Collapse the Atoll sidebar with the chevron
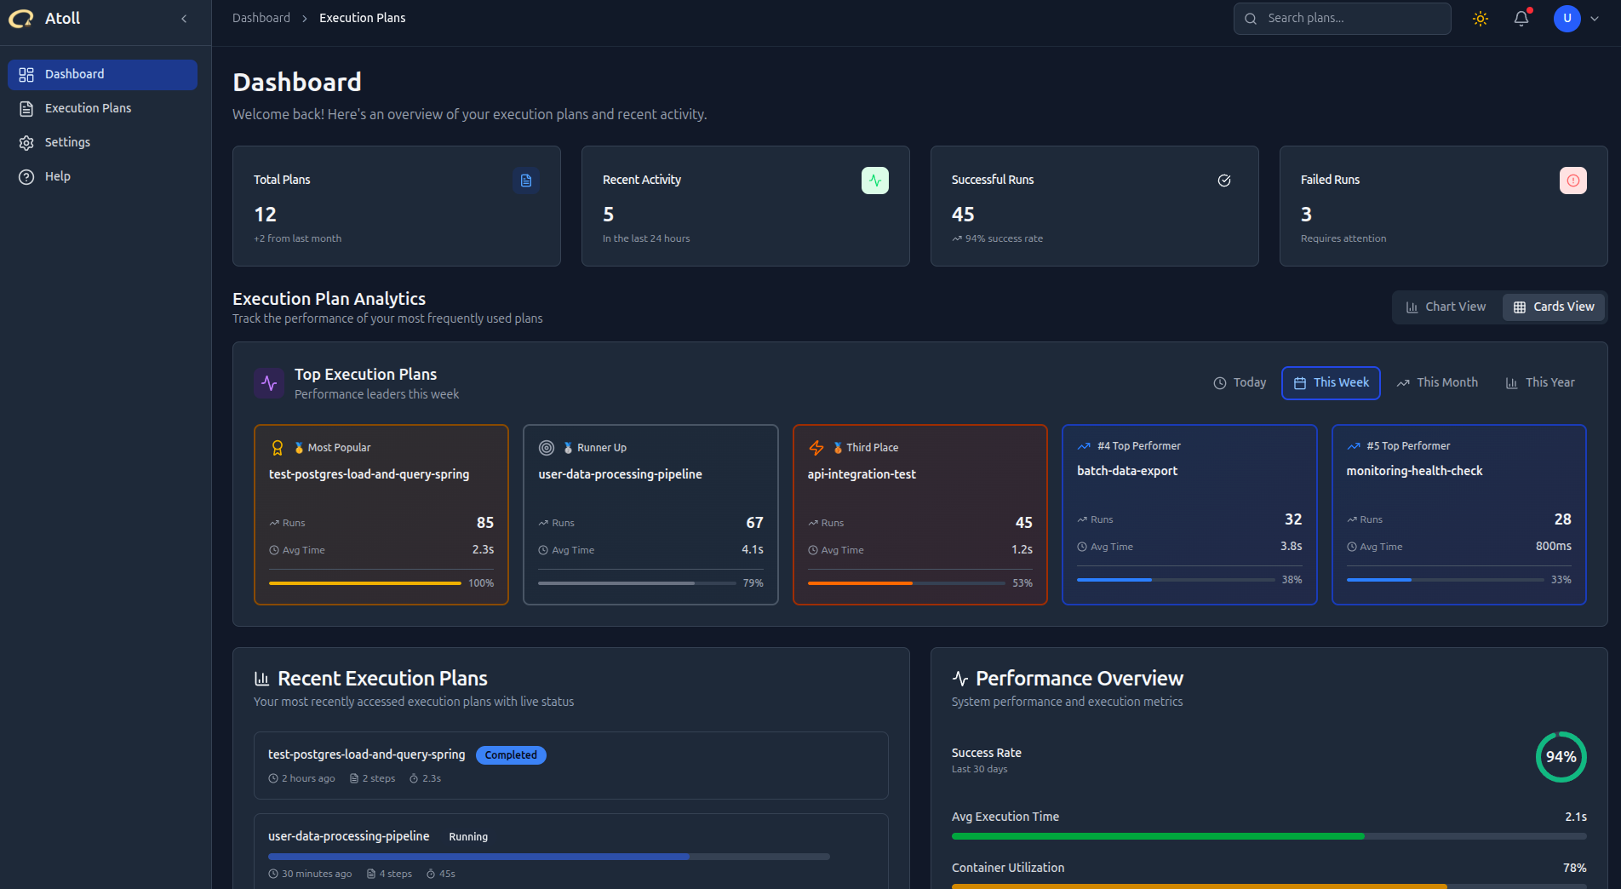The width and height of the screenshot is (1621, 889). coord(184,18)
